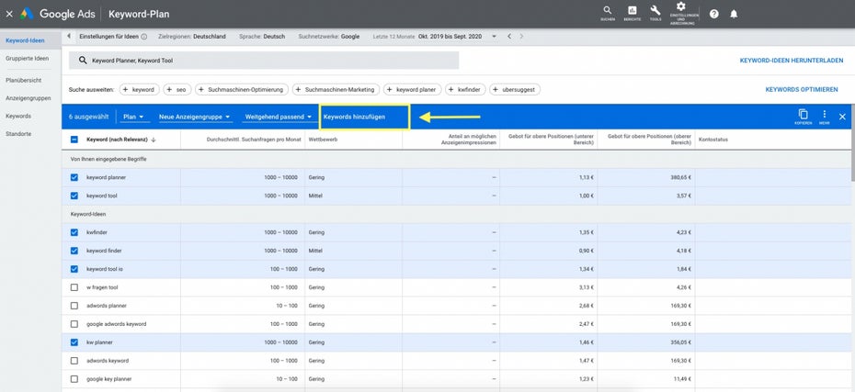855x392 pixels.
Task: Click Keyword-Ideen herunterladen link
Action: (792, 61)
